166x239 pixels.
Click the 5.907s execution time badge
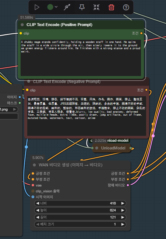pyautogui.click(x=38, y=157)
